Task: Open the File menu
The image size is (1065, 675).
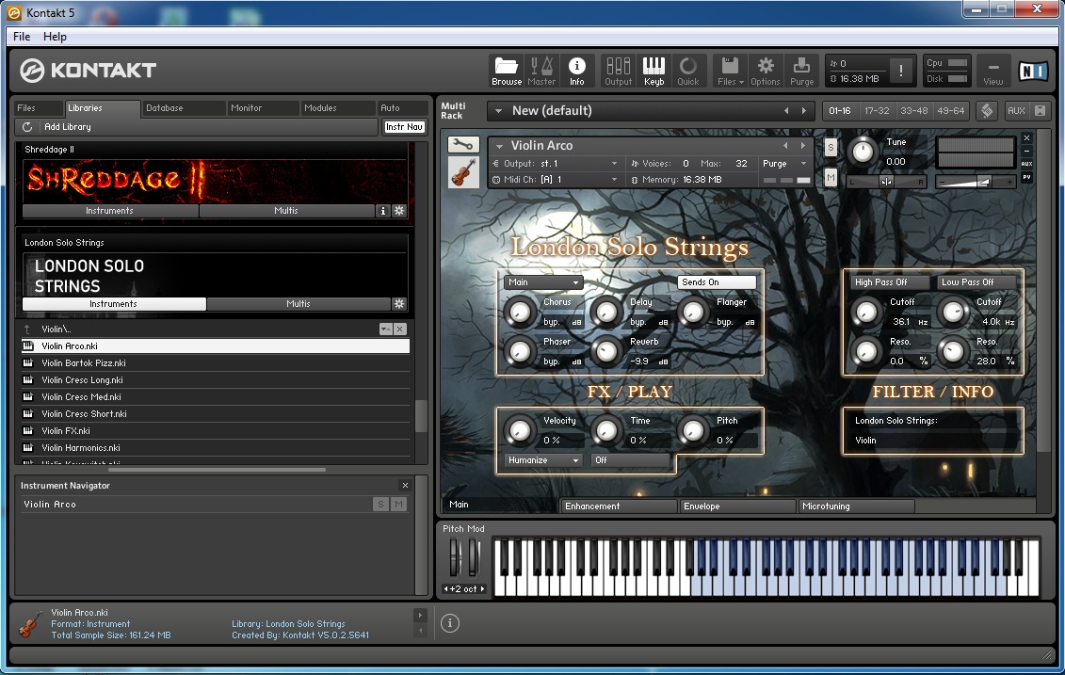Action: [22, 37]
